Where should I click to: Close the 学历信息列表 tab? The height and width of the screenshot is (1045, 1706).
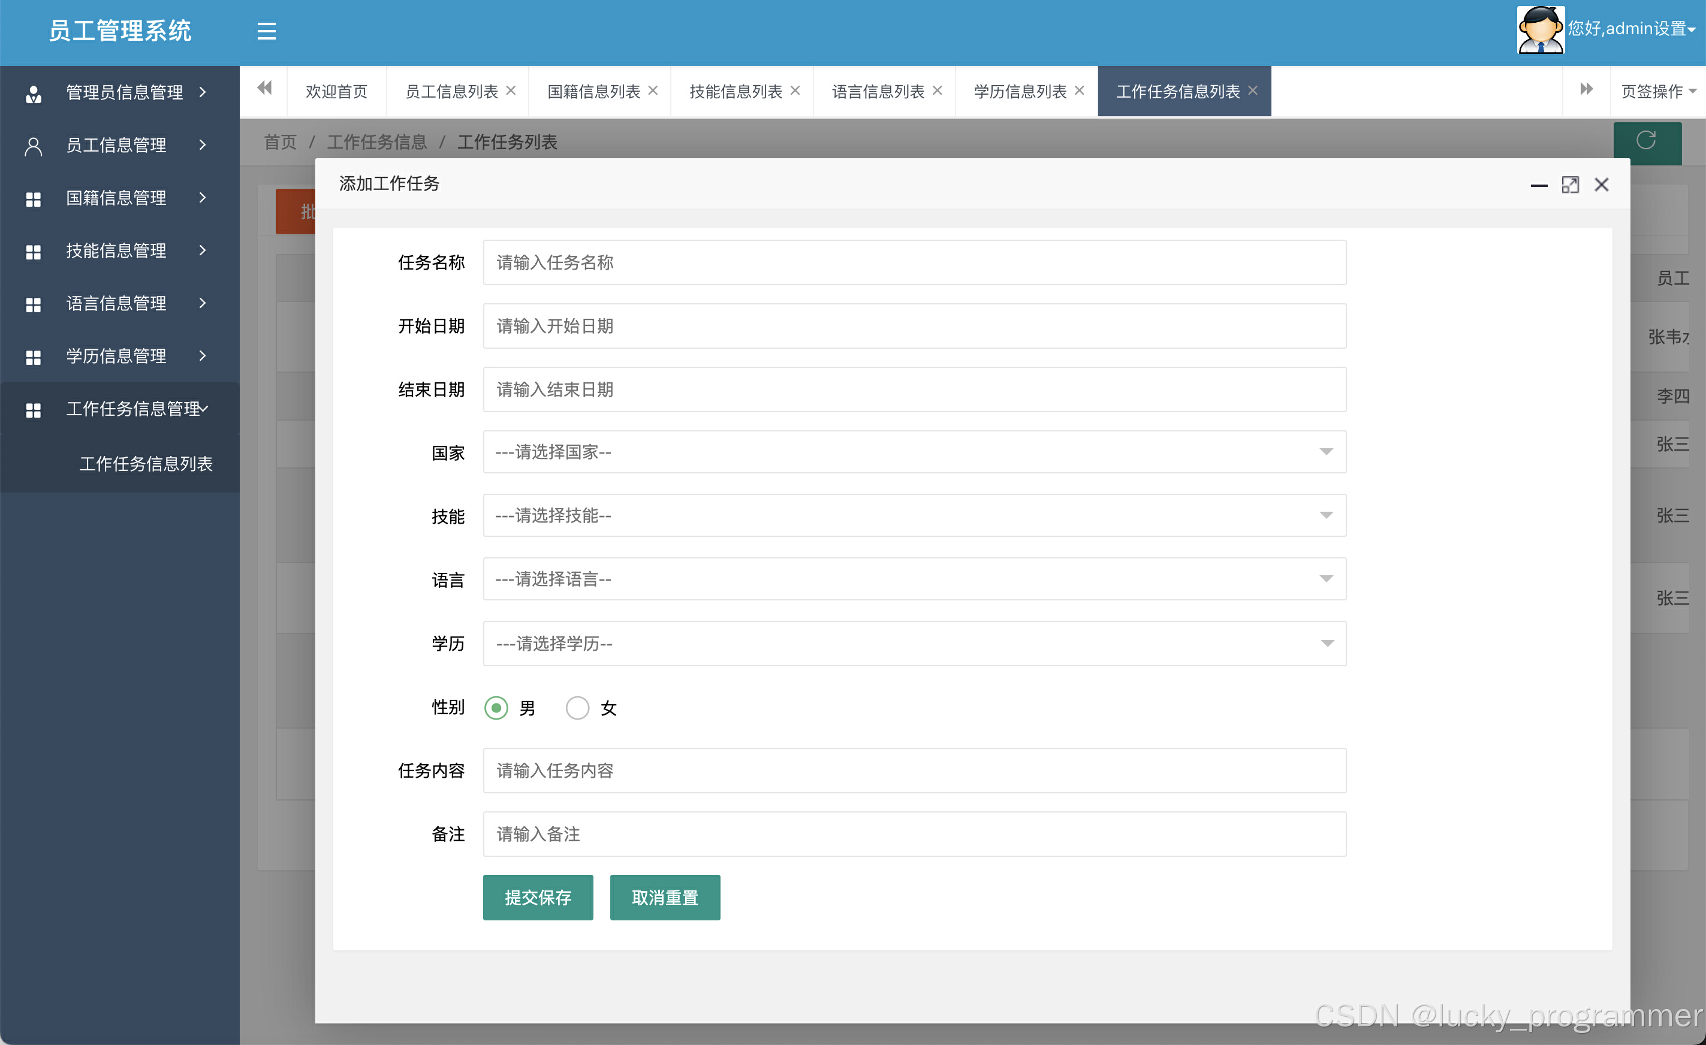[1080, 90]
